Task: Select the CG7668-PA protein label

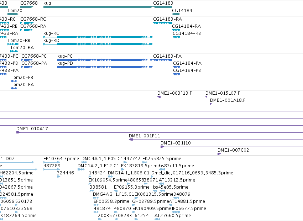Action: [x=34, y=63]
